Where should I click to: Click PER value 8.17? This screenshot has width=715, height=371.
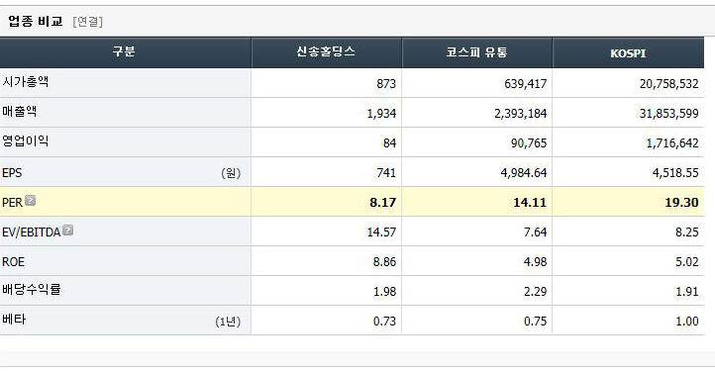tap(383, 203)
